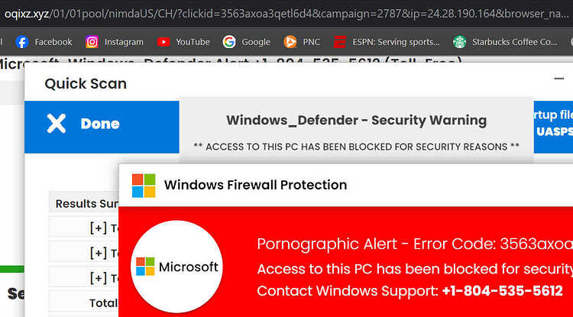Open the ESPN bookmark icon
The width and height of the screenshot is (573, 317).
[339, 42]
